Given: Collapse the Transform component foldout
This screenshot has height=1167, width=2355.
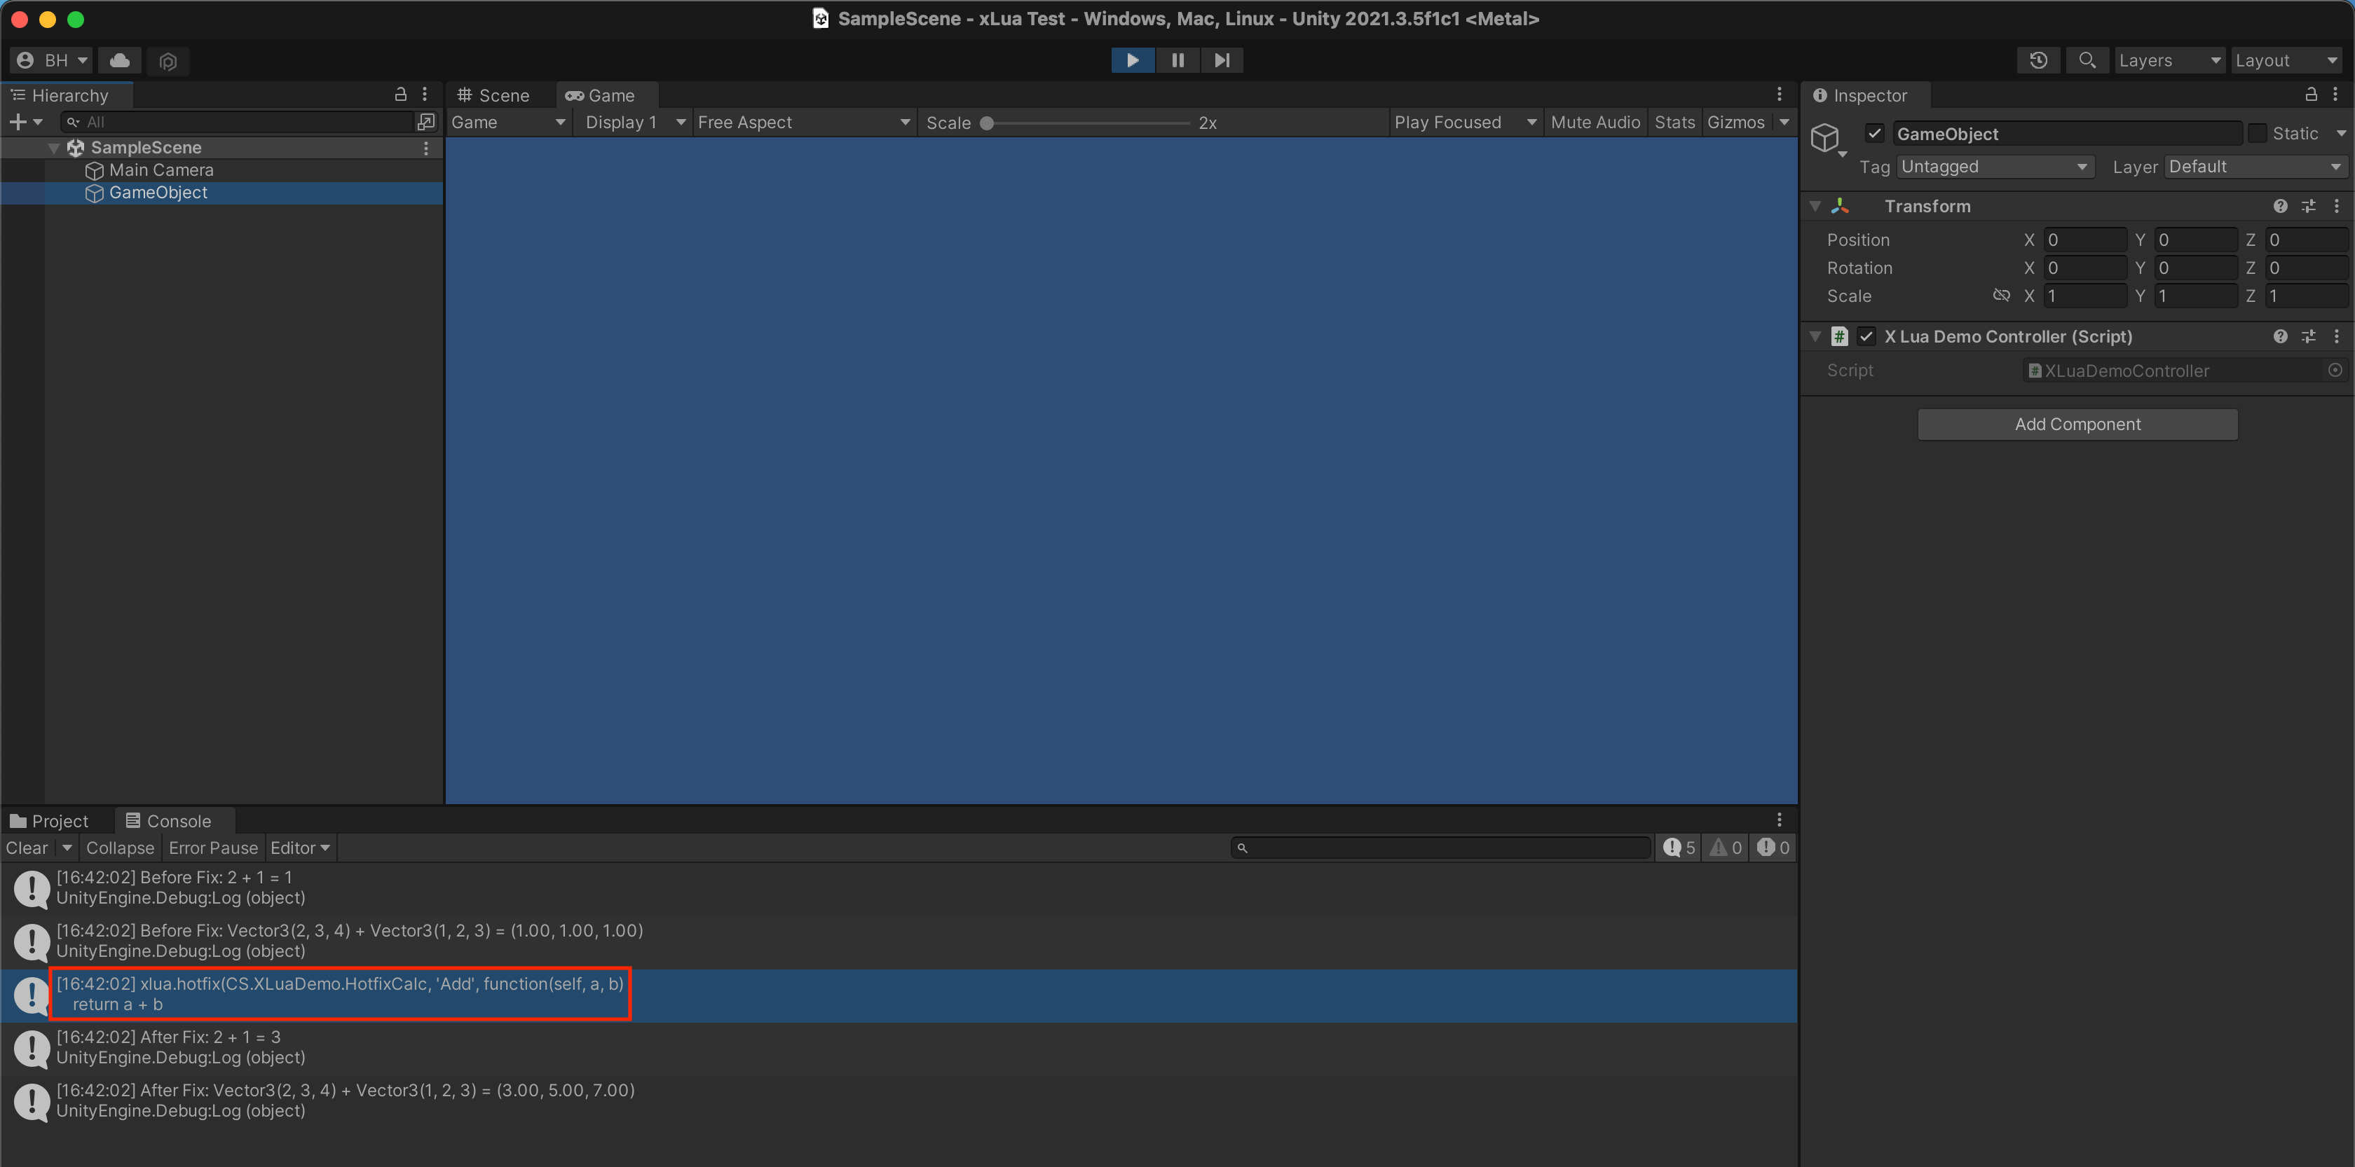Looking at the screenshot, I should pyautogui.click(x=1815, y=207).
